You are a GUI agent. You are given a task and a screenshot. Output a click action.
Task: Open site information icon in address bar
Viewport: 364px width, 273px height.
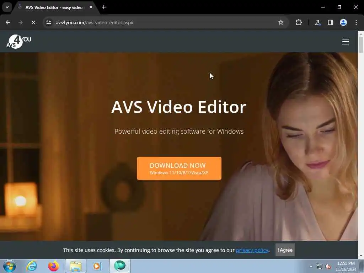pos(49,22)
